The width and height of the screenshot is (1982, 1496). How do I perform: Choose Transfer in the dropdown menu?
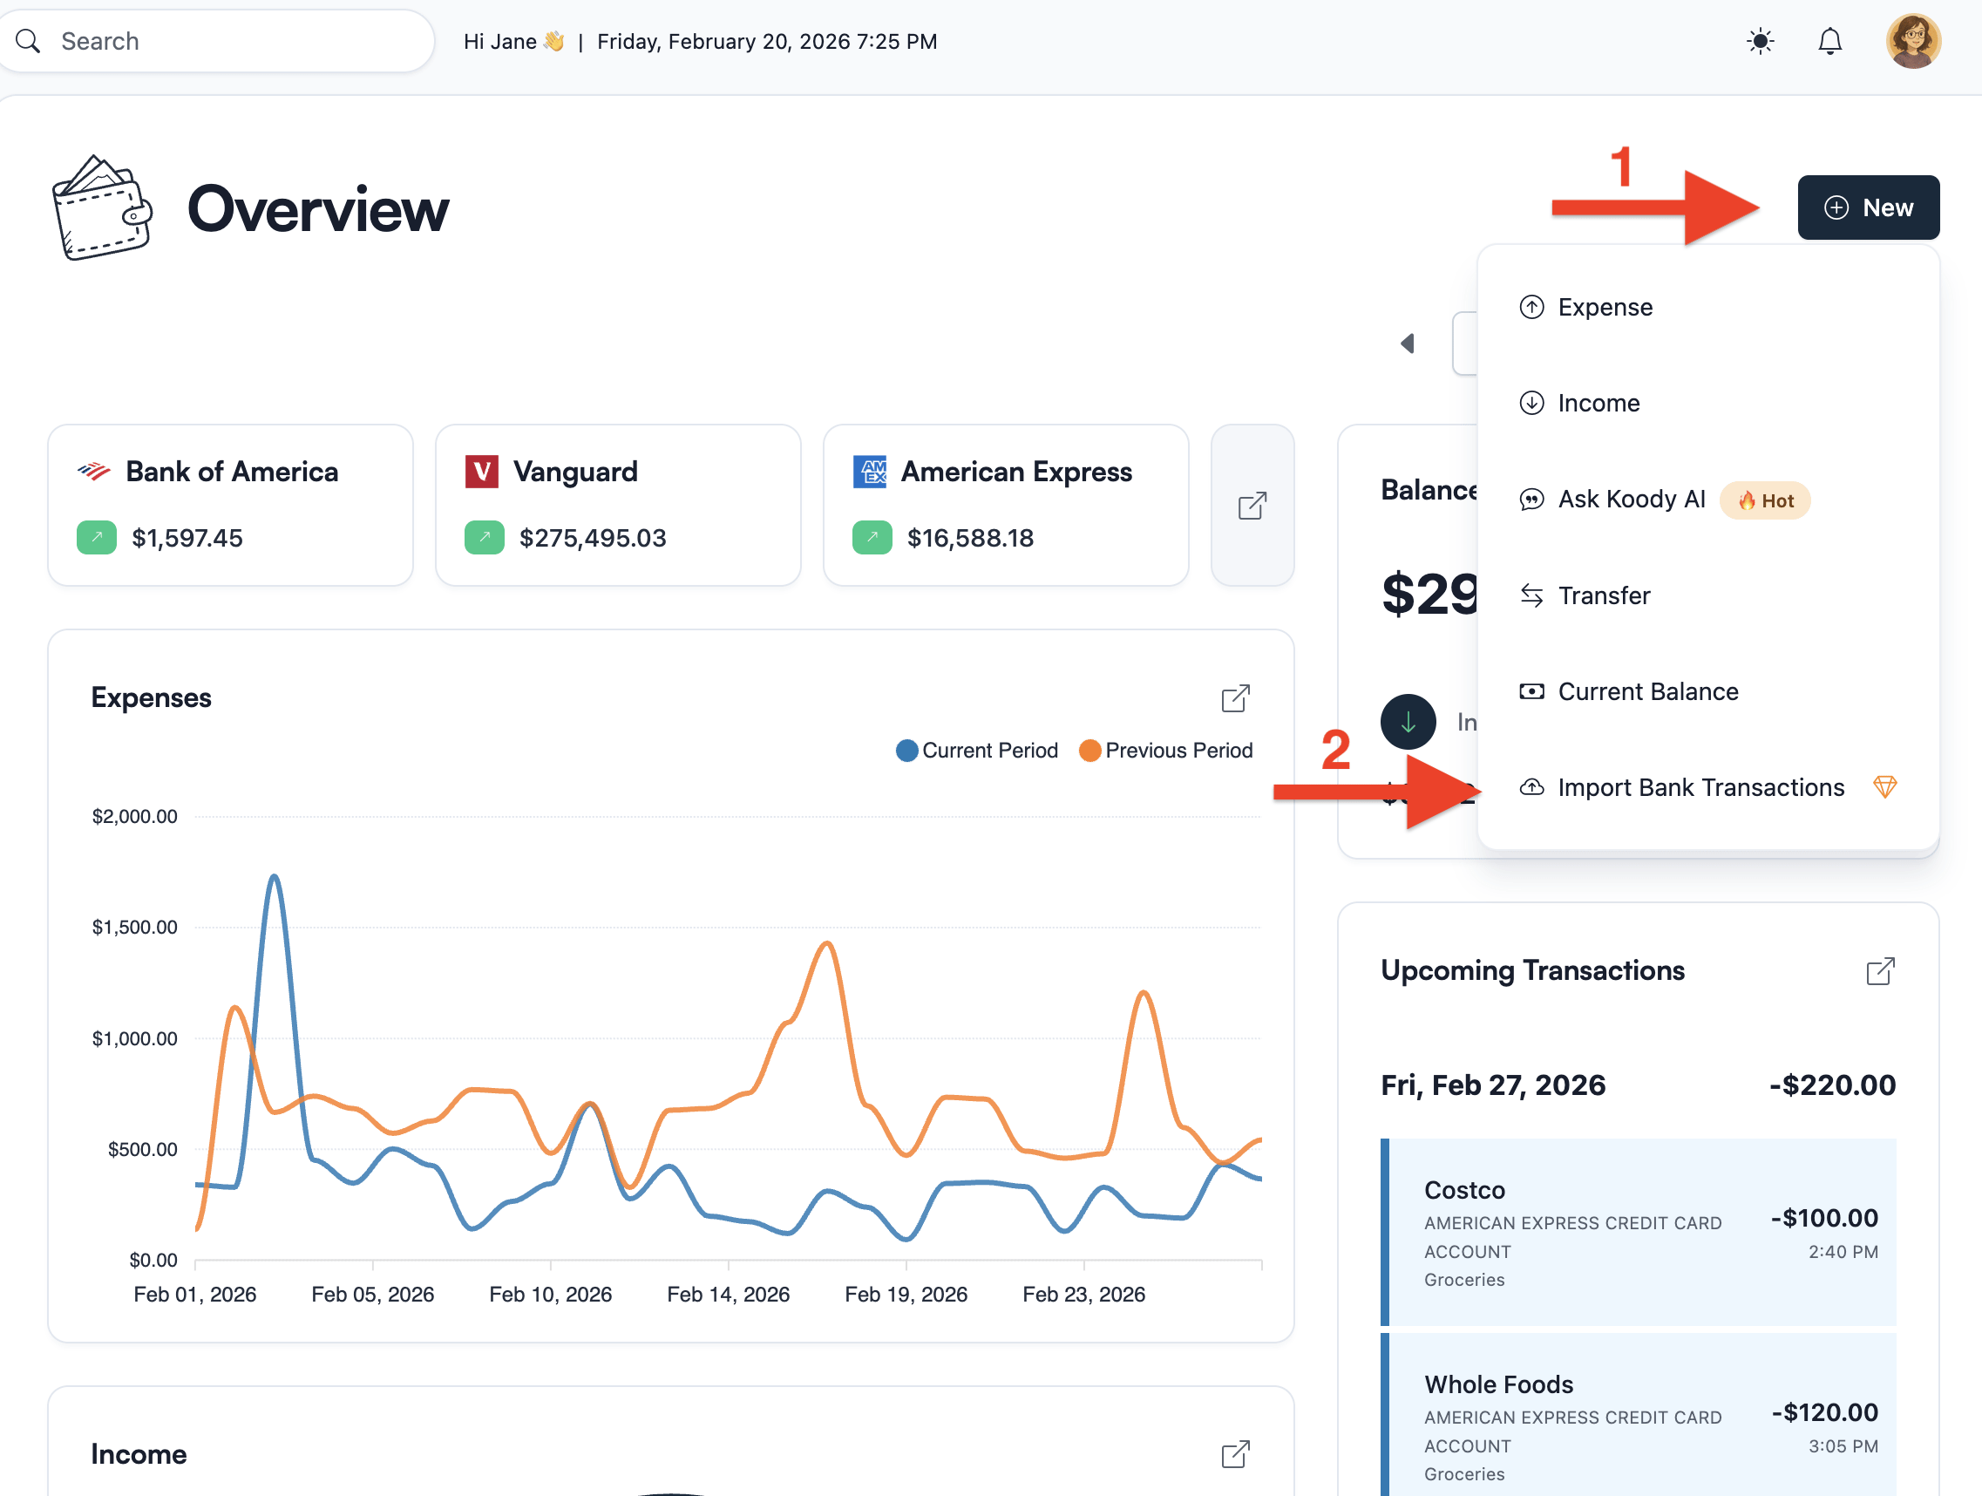[x=1603, y=595]
